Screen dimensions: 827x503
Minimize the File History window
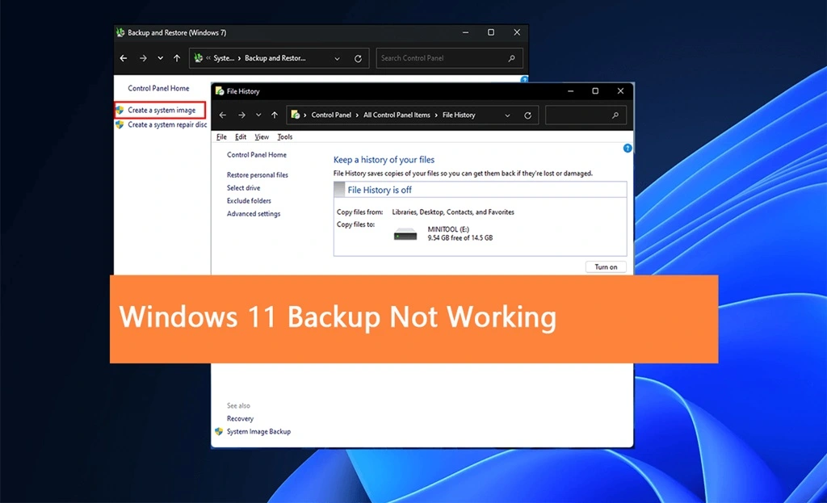(570, 91)
